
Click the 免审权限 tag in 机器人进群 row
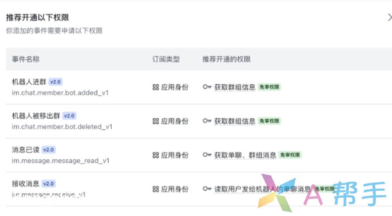click(x=269, y=87)
